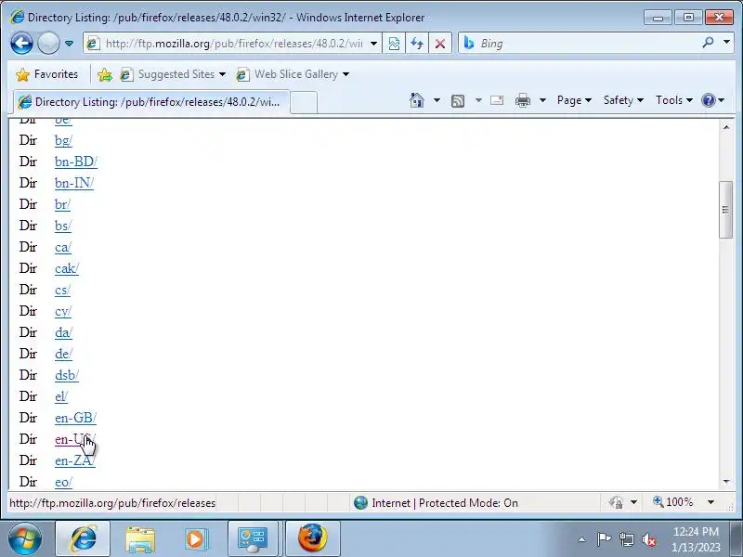Open the bs/ directory link
The image size is (743, 557).
(63, 226)
